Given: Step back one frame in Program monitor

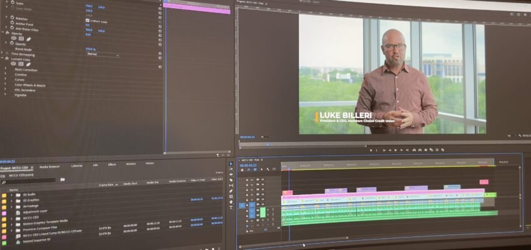Looking at the screenshot, I should coord(390,150).
